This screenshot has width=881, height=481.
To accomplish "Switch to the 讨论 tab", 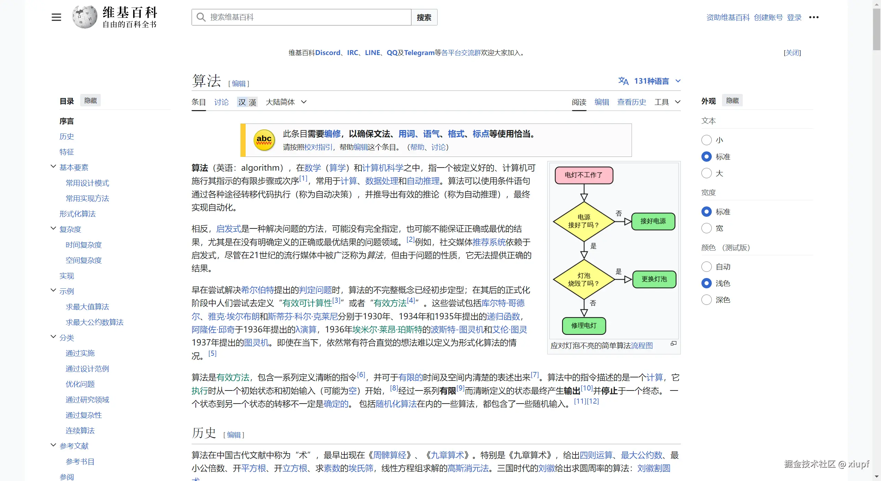I will point(221,102).
